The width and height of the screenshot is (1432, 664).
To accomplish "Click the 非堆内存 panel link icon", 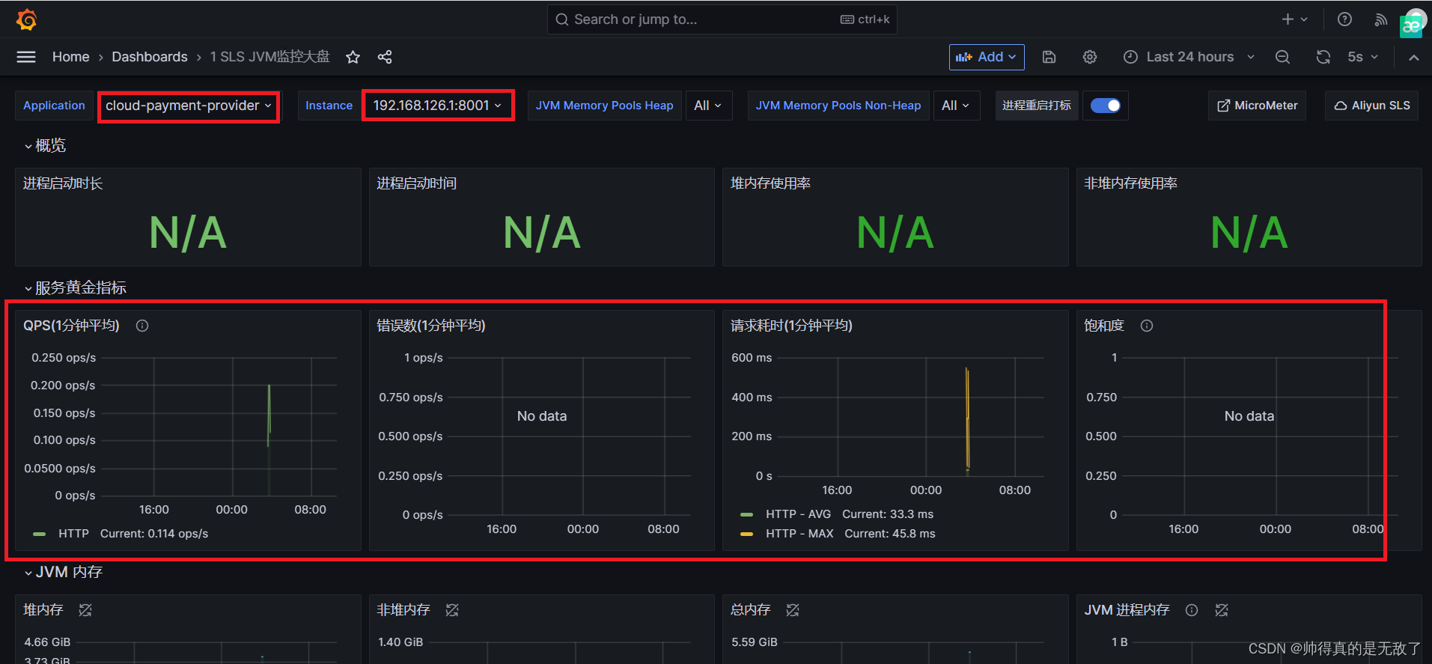I will pos(452,610).
